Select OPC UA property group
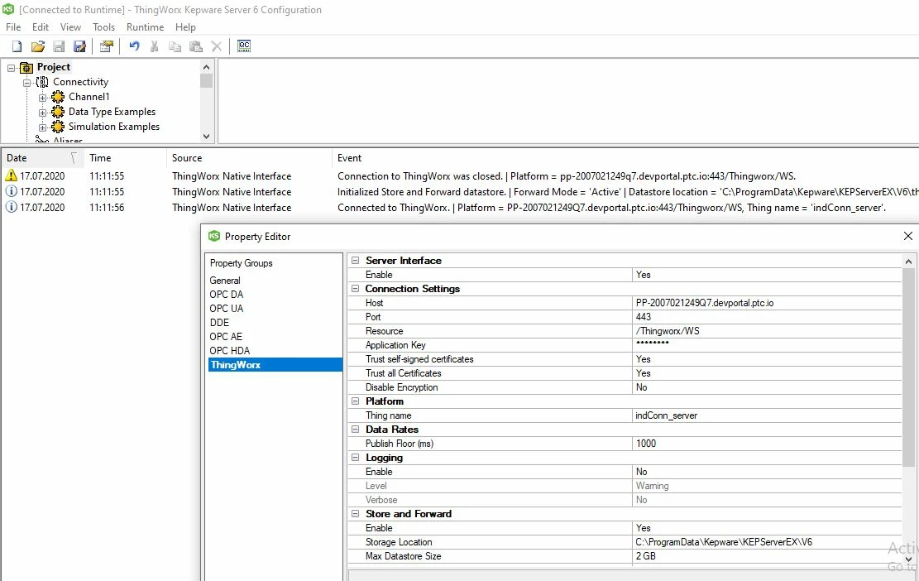 226,309
